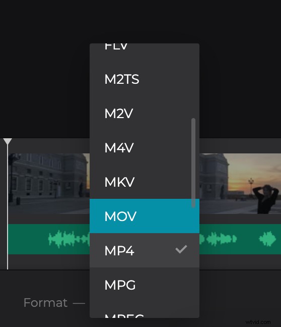The height and width of the screenshot is (327, 281).
Task: Select the right video clip with woman
Action: click(240, 184)
